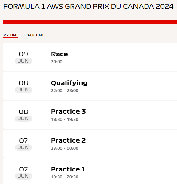
Task: Open the Practice 3 session card
Action: [90, 115]
